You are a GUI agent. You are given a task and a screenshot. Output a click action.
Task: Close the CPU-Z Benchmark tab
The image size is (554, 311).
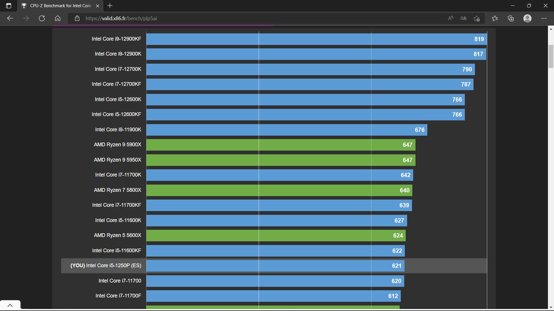[98, 6]
